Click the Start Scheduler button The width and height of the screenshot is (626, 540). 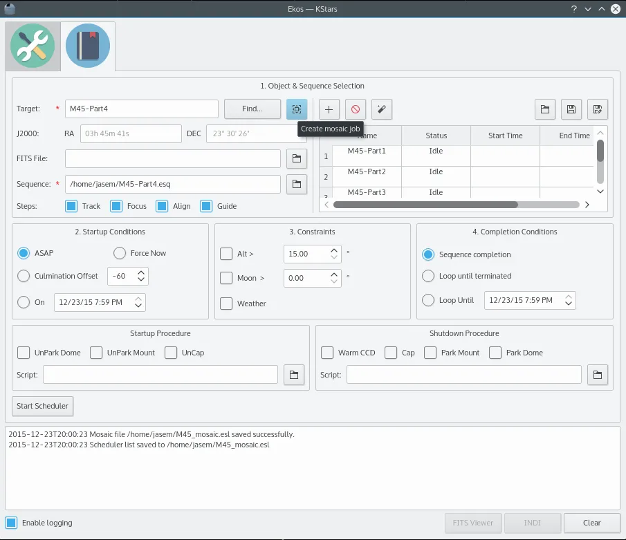[43, 406]
